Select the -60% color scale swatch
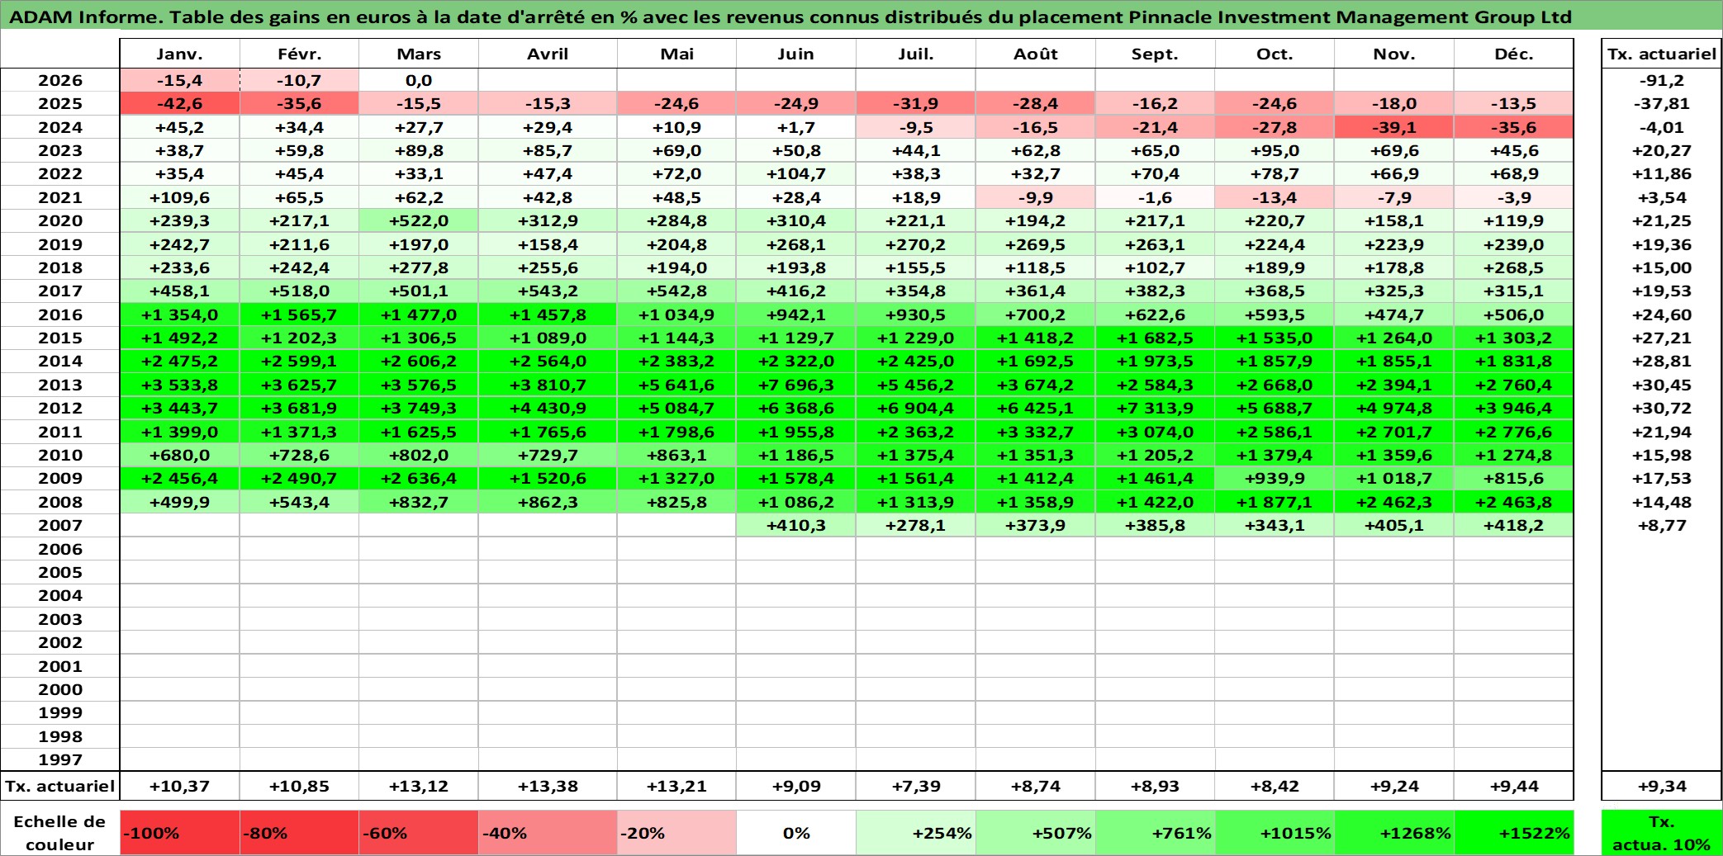Image resolution: width=1723 pixels, height=856 pixels. click(x=419, y=833)
